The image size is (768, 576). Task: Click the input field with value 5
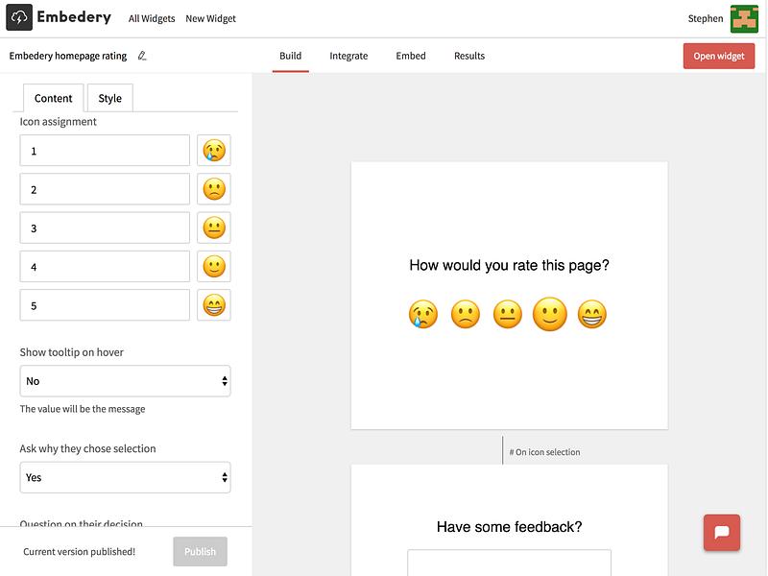105,305
